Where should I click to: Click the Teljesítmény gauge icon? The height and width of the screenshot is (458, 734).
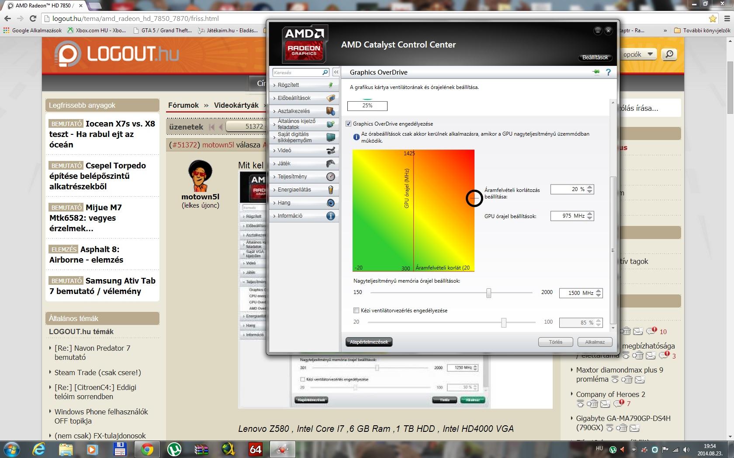(x=331, y=177)
